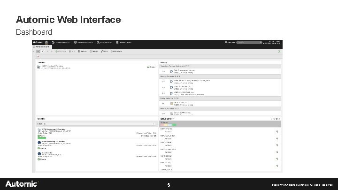Click the green progress bar of the first activity
This screenshot has height=190, width=338.
pos(42,138)
